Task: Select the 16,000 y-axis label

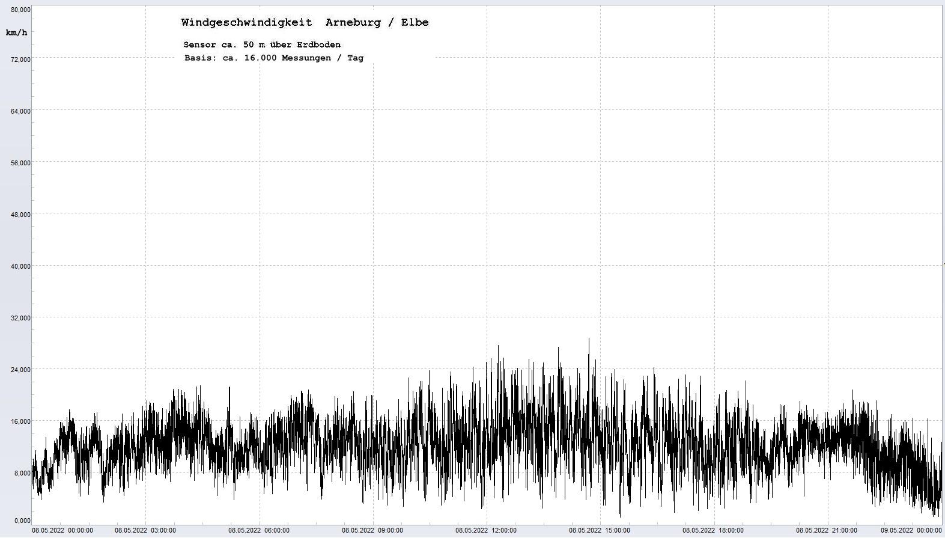Action: [20, 421]
